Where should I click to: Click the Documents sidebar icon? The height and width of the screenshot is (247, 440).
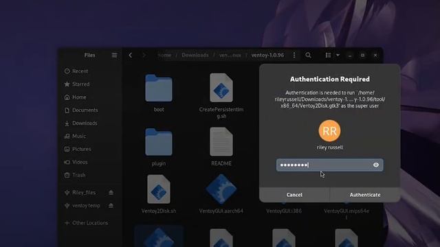coord(67,110)
